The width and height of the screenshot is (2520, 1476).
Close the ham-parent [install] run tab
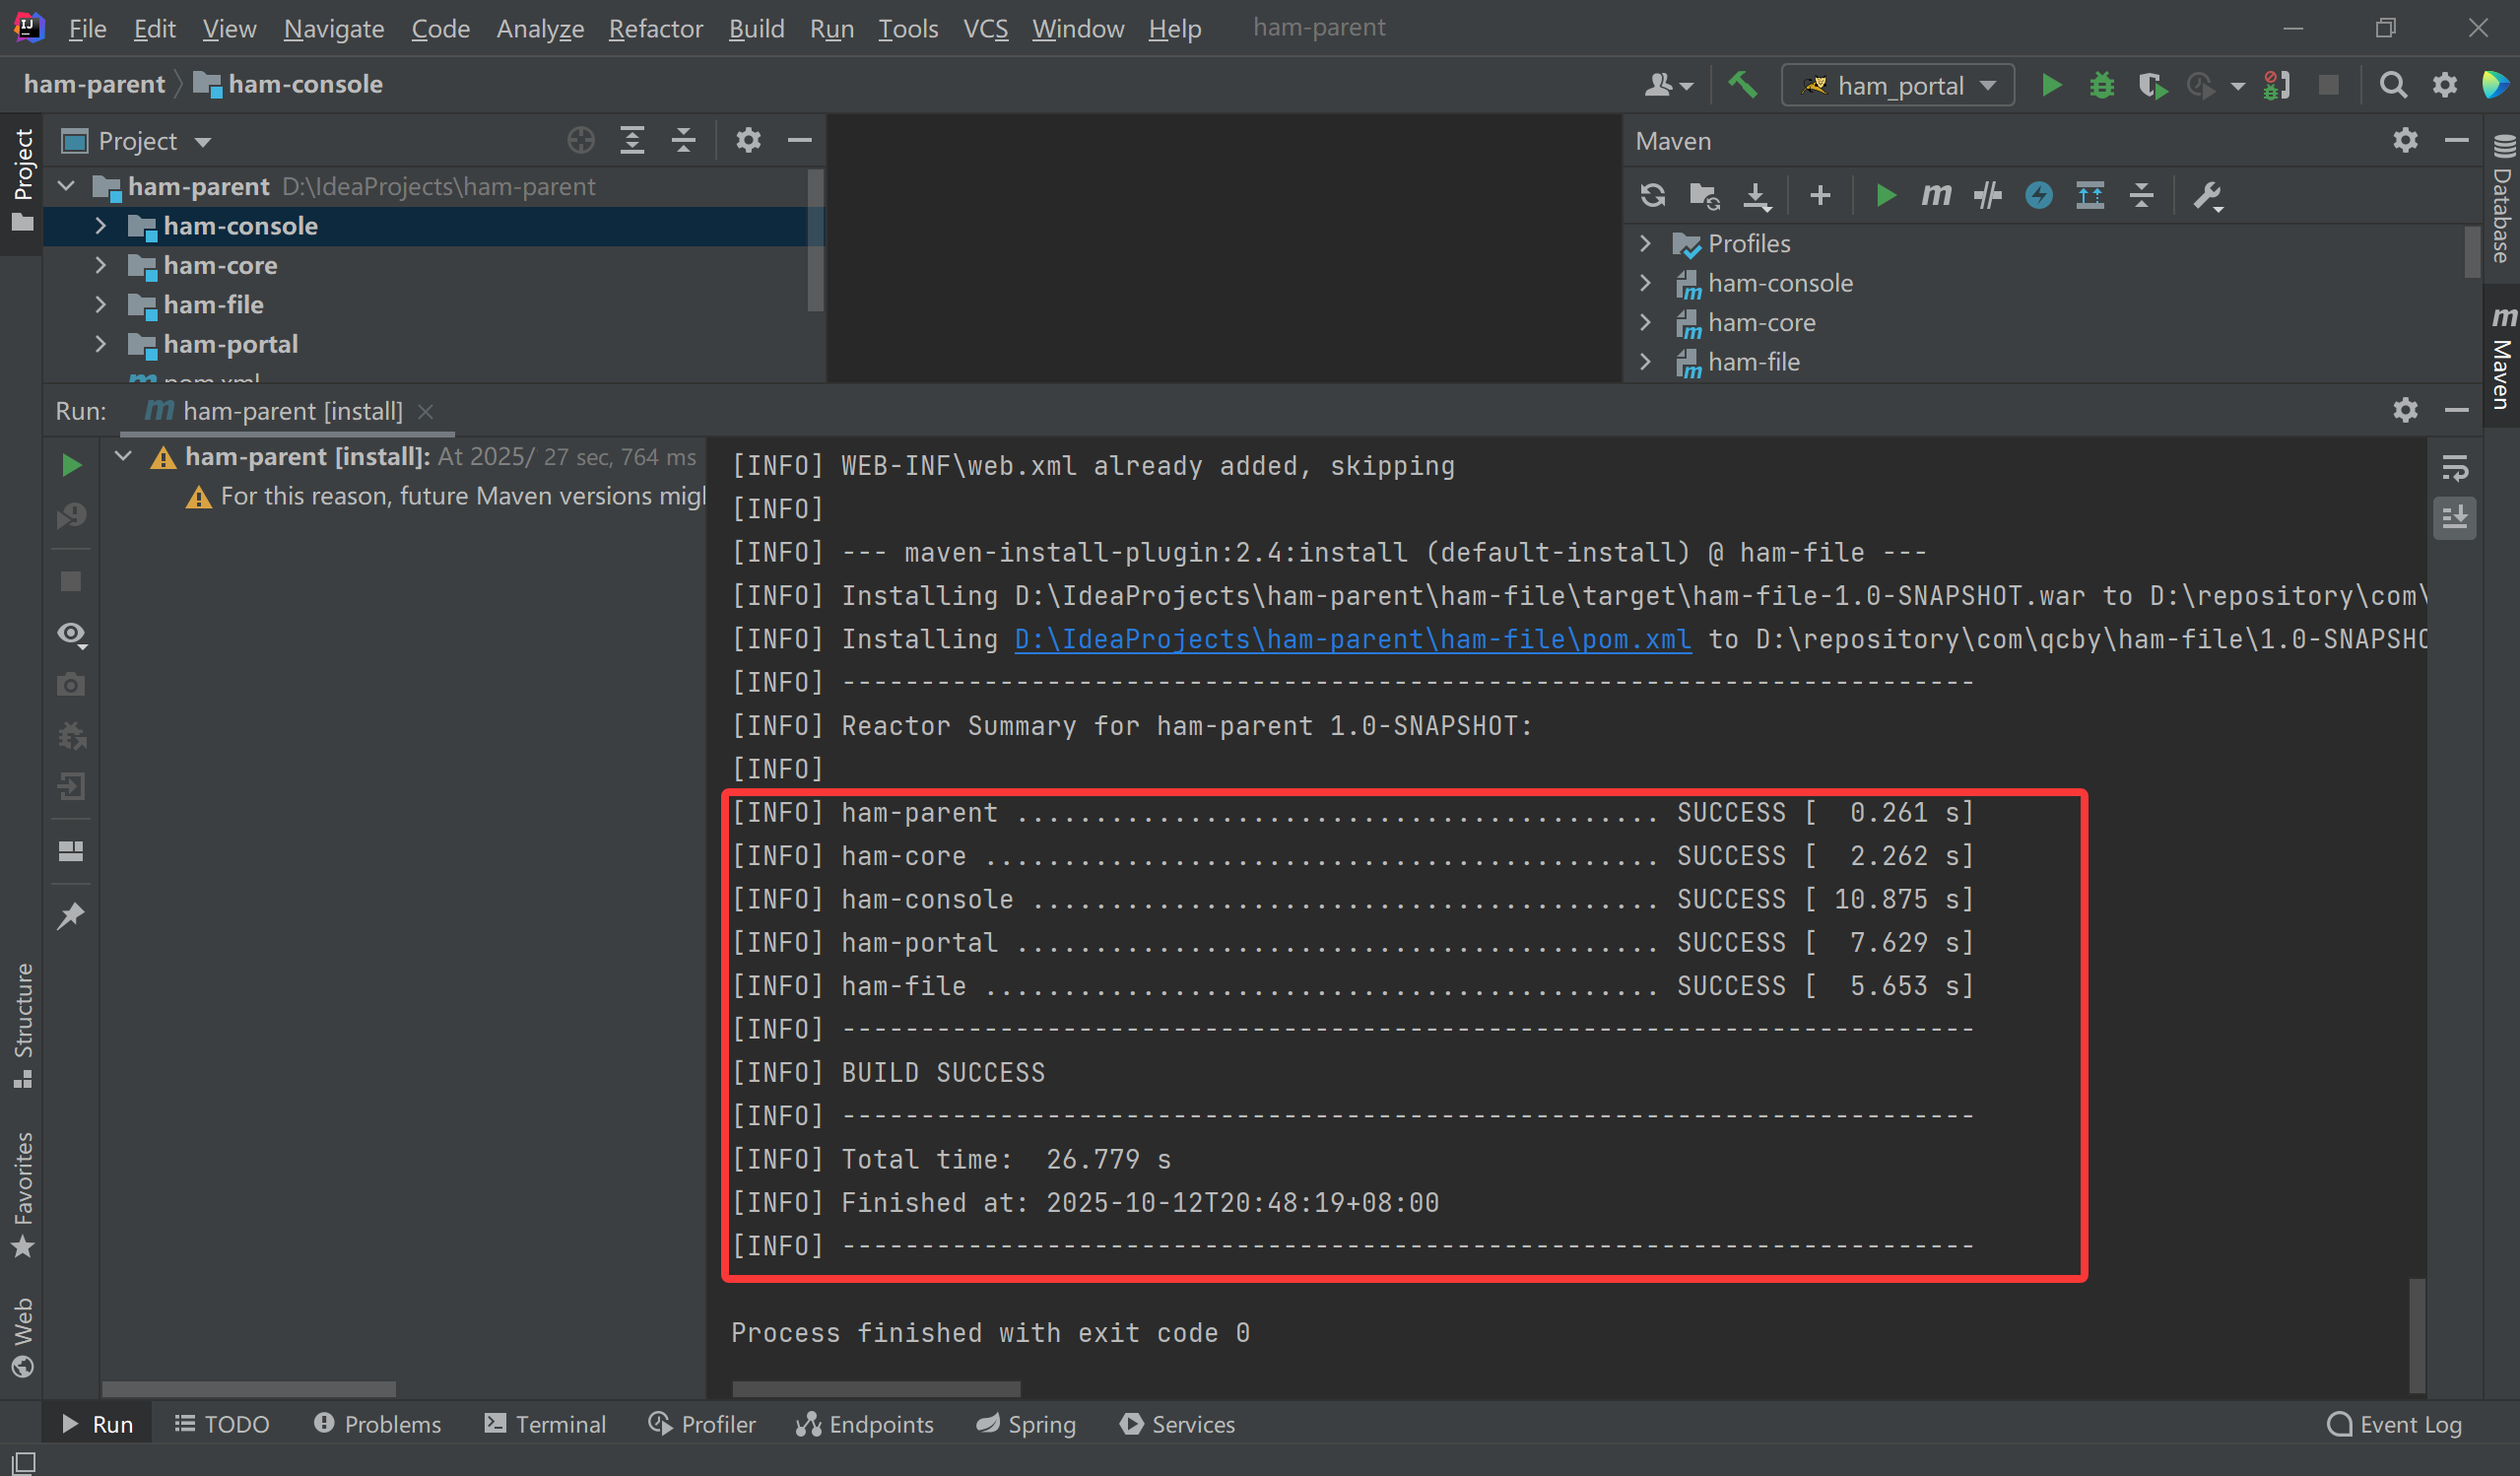click(426, 411)
